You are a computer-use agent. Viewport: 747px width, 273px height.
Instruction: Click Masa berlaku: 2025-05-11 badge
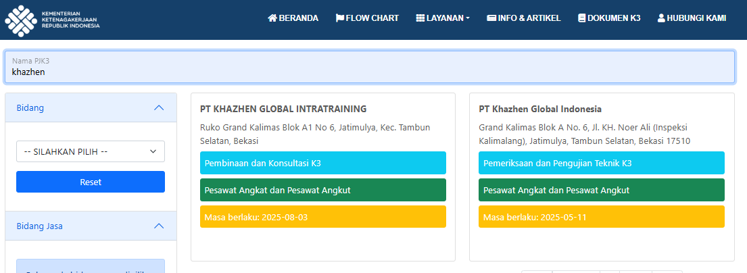coord(602,217)
